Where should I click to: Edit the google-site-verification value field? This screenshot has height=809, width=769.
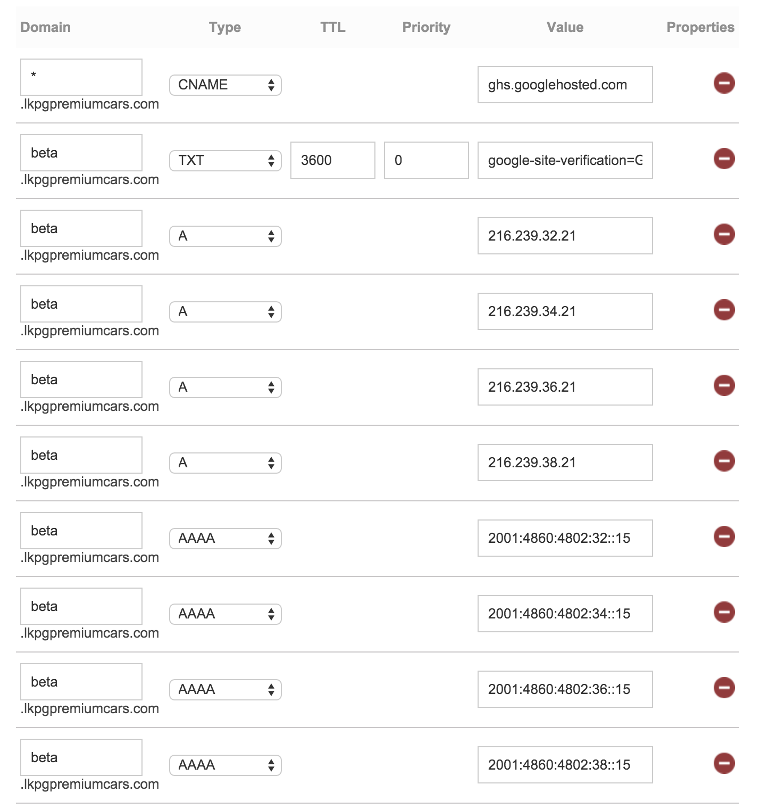[565, 160]
